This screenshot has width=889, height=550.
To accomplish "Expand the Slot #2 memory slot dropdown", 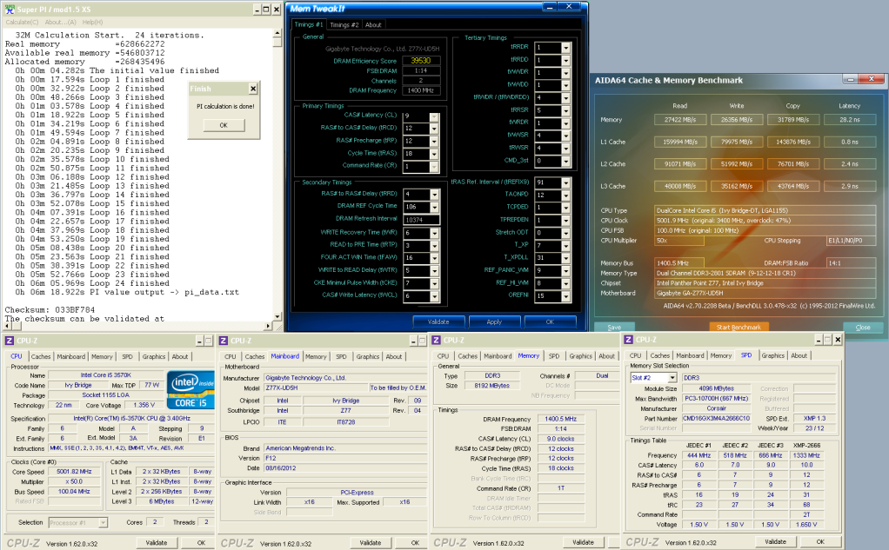I will coord(672,378).
